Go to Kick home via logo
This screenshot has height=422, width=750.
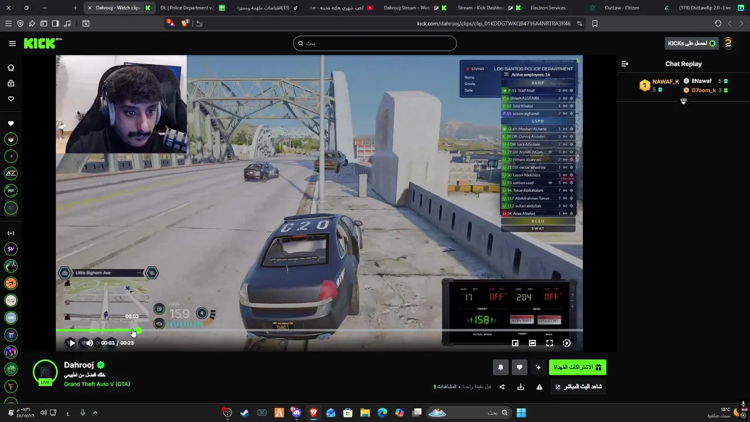tap(42, 43)
